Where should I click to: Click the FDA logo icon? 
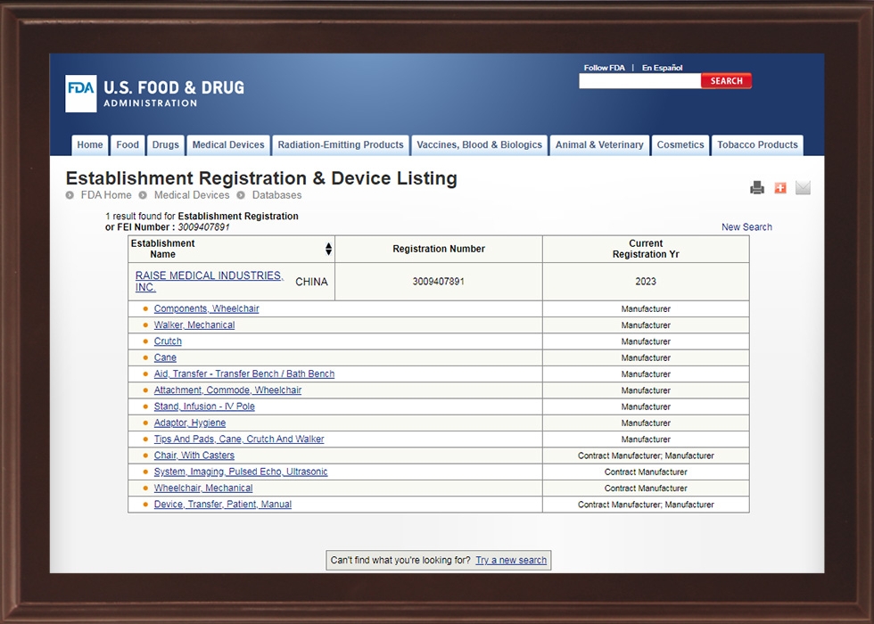pos(80,94)
